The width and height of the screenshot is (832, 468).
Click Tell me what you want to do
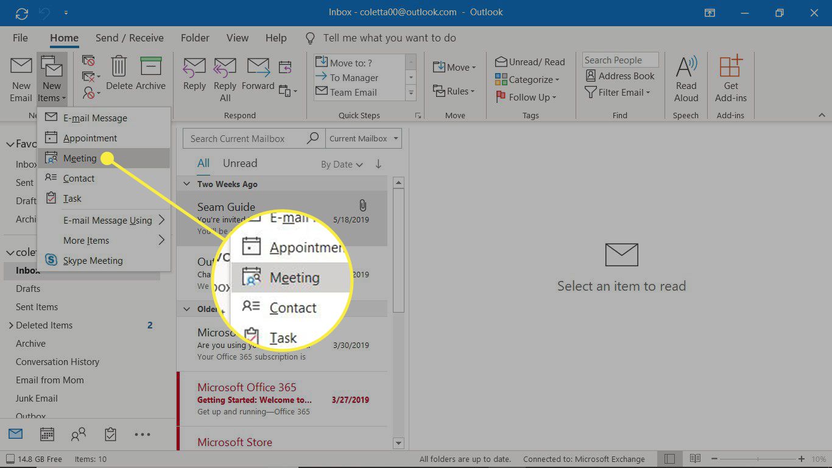pyautogui.click(x=389, y=38)
